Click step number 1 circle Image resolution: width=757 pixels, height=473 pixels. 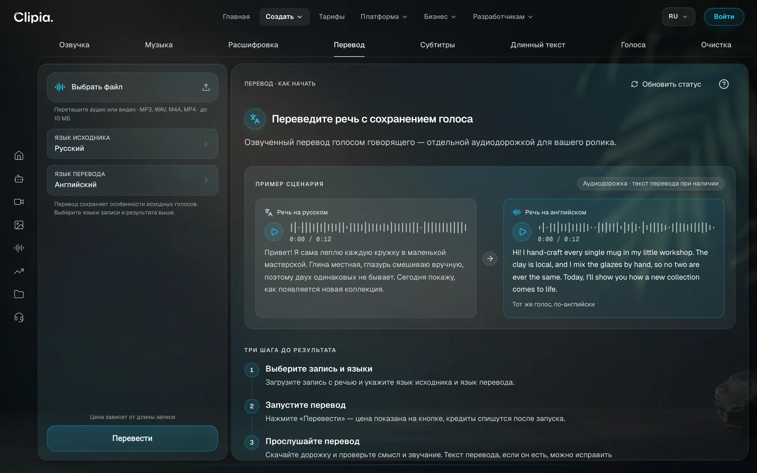click(252, 370)
